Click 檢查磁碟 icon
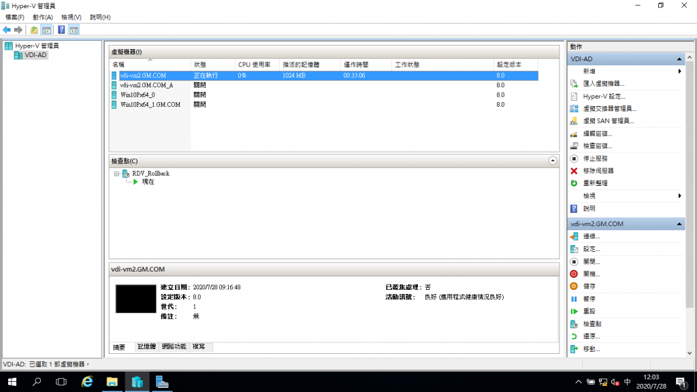The width and height of the screenshot is (697, 392). point(574,146)
